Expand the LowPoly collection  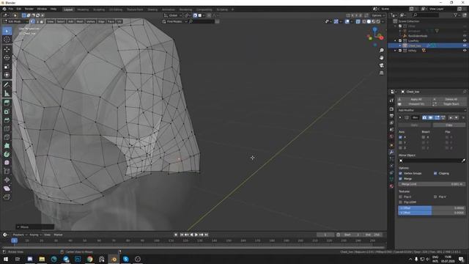[396, 41]
